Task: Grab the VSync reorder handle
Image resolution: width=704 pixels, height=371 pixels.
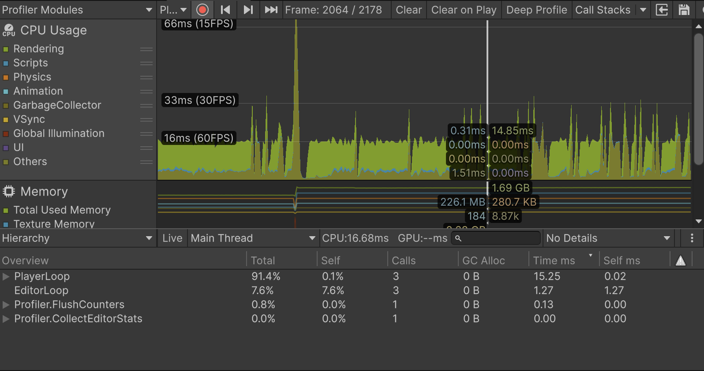Action: [146, 120]
